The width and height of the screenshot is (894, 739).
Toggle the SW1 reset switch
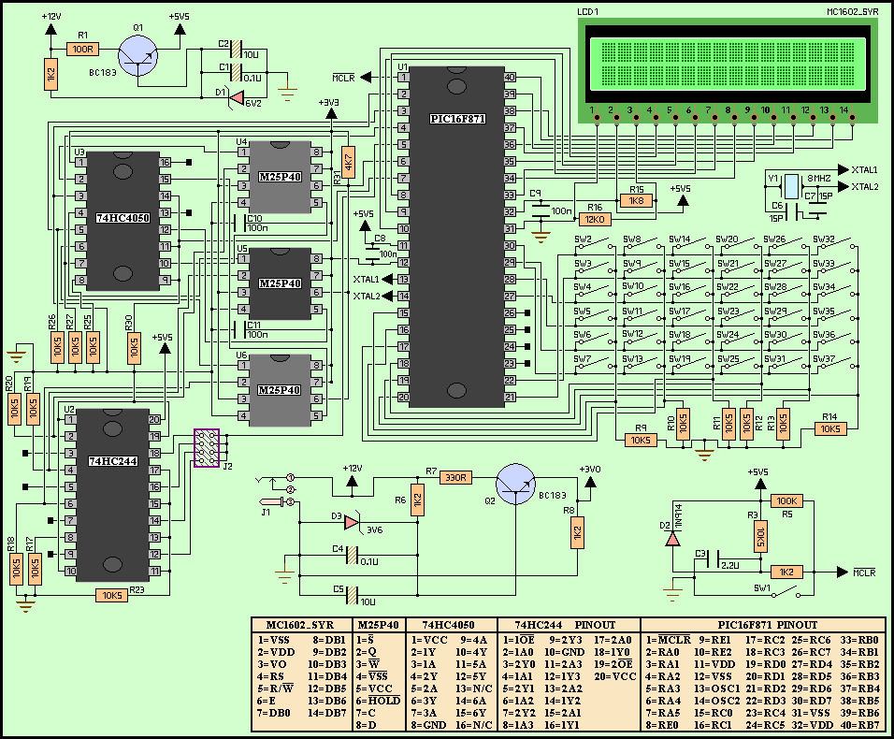(x=792, y=592)
